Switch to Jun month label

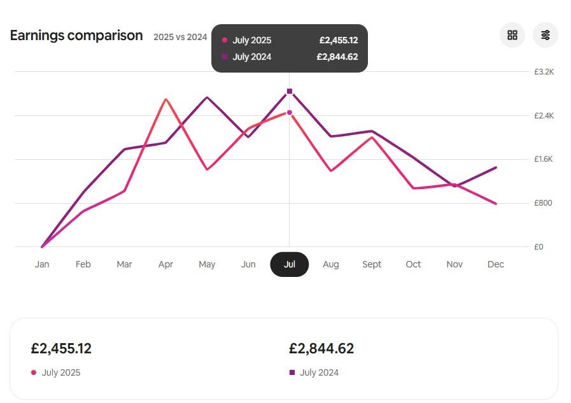(x=248, y=264)
